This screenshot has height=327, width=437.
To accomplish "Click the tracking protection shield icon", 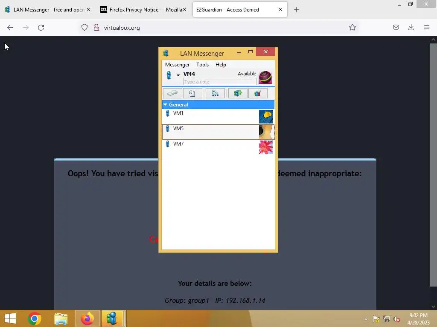I will tap(84, 28).
